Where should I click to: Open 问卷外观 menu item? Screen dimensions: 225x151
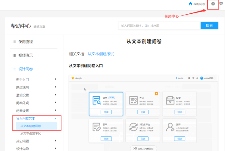click(x=23, y=103)
